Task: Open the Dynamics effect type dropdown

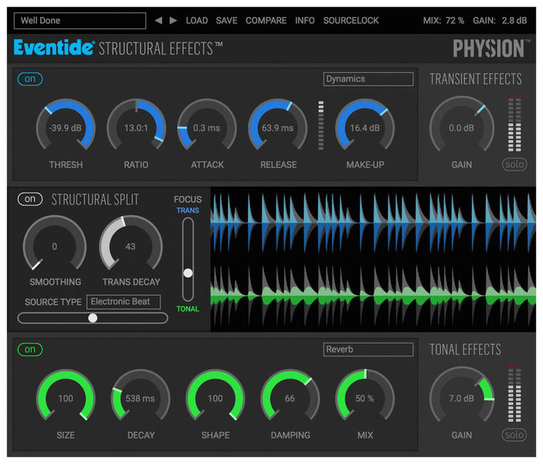Action: click(368, 79)
